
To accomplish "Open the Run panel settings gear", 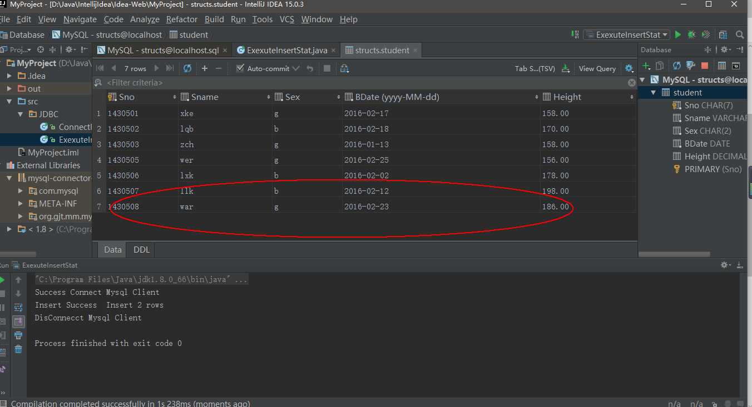I will (x=726, y=265).
